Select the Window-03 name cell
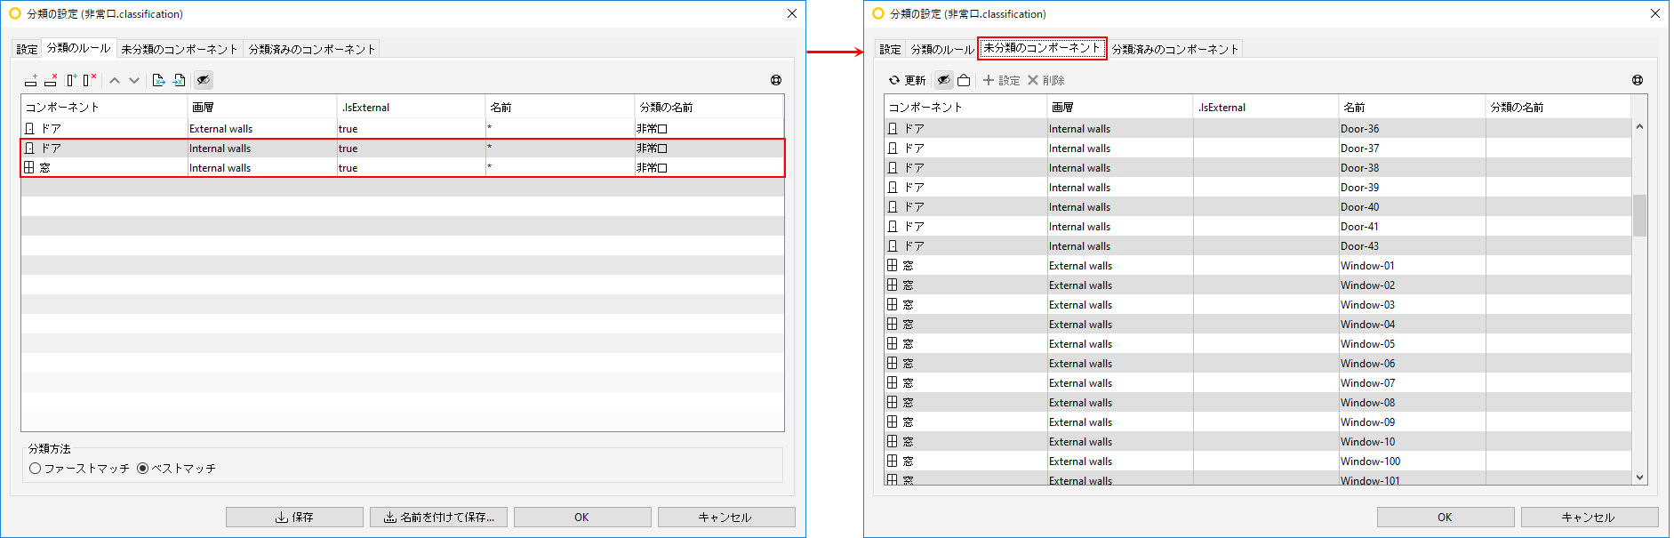Screen dimensions: 1674x538 pyautogui.click(x=1412, y=304)
